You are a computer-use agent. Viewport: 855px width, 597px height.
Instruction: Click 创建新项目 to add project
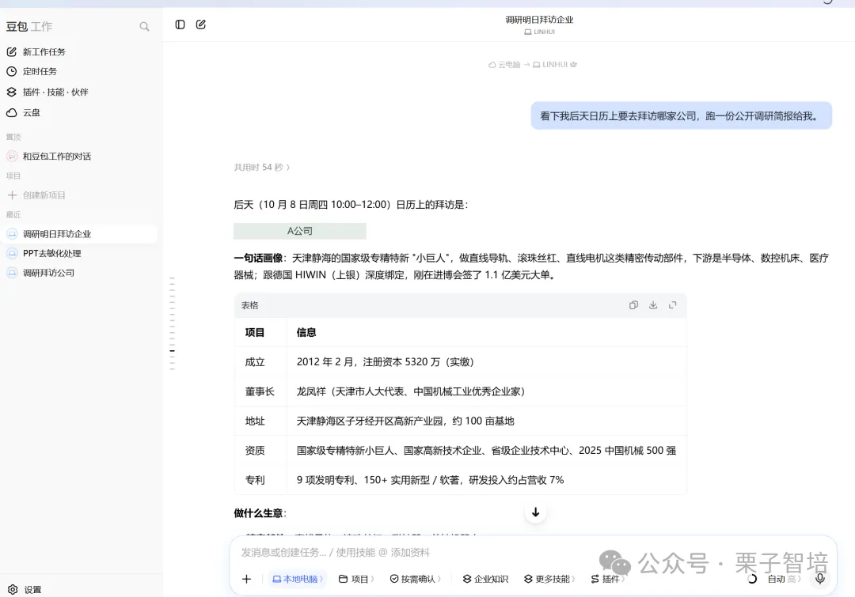pyautogui.click(x=36, y=195)
